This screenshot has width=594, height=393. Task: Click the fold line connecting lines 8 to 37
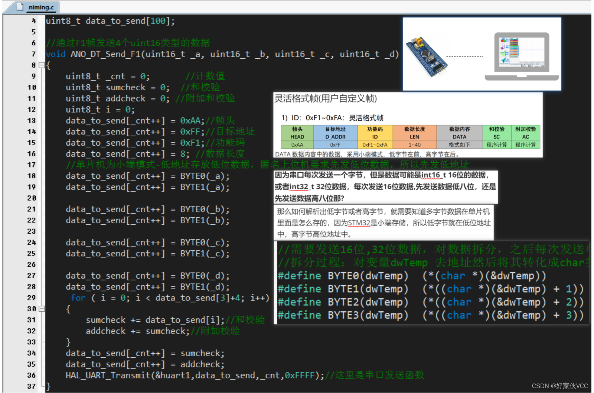[41, 223]
